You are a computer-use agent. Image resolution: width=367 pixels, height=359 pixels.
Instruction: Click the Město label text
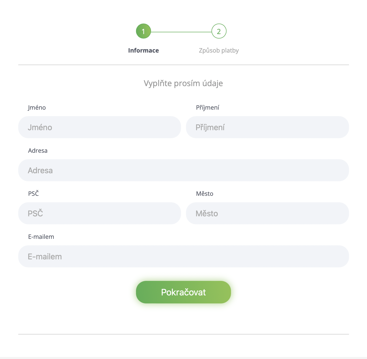pos(204,194)
